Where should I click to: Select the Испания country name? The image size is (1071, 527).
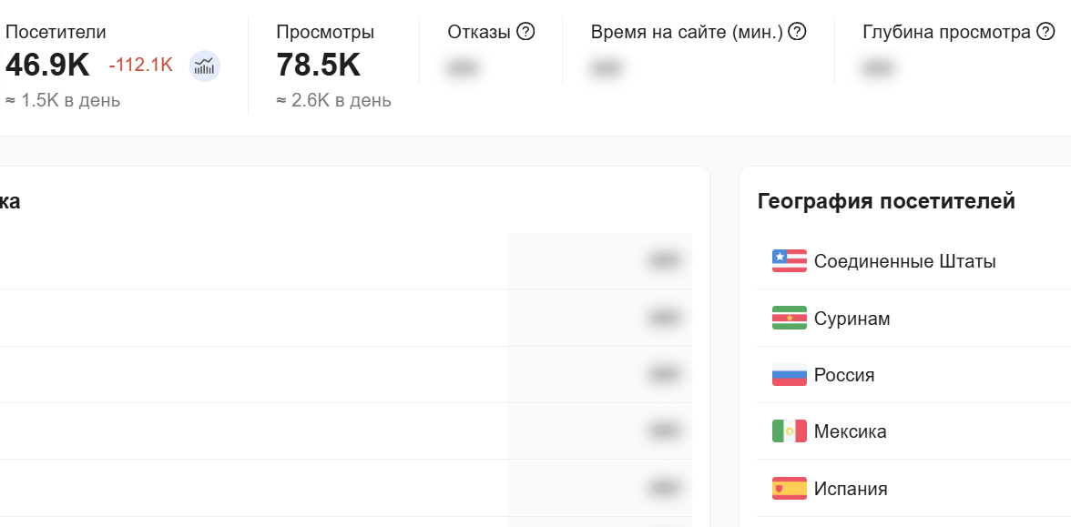[851, 489]
